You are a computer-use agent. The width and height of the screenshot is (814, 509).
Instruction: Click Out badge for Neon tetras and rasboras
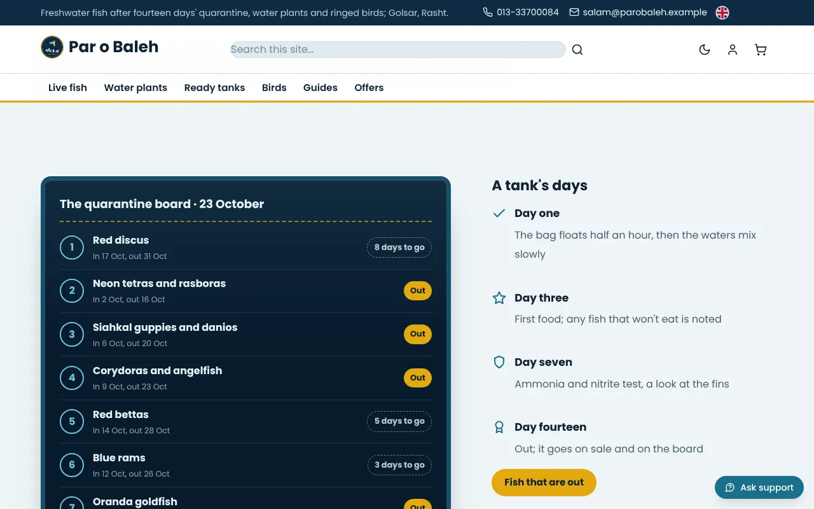418,291
